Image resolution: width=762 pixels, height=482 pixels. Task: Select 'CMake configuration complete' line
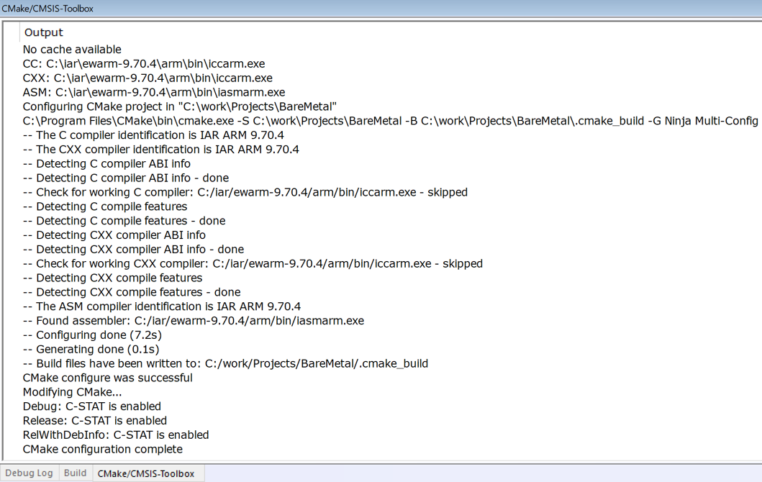point(103,450)
